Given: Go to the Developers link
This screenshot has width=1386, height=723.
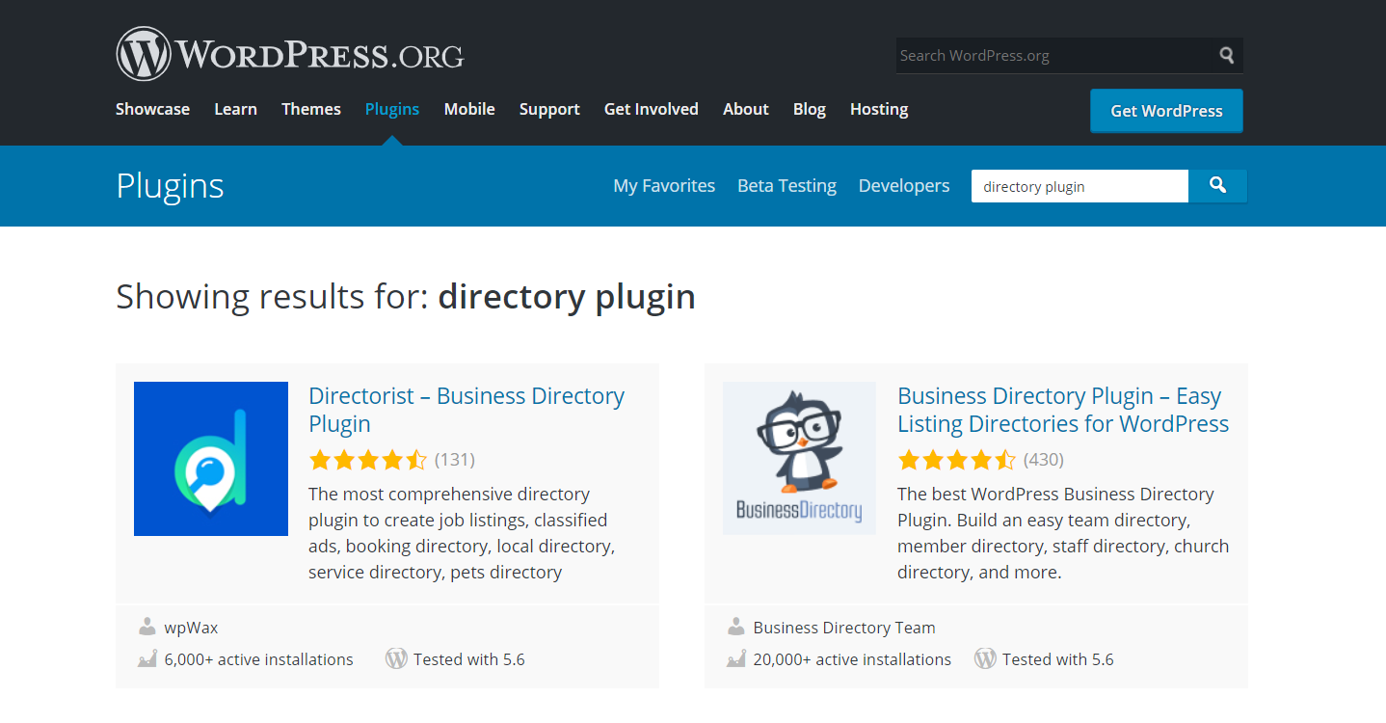Looking at the screenshot, I should (904, 186).
